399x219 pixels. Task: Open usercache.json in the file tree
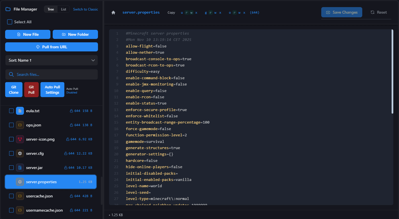[39, 196]
